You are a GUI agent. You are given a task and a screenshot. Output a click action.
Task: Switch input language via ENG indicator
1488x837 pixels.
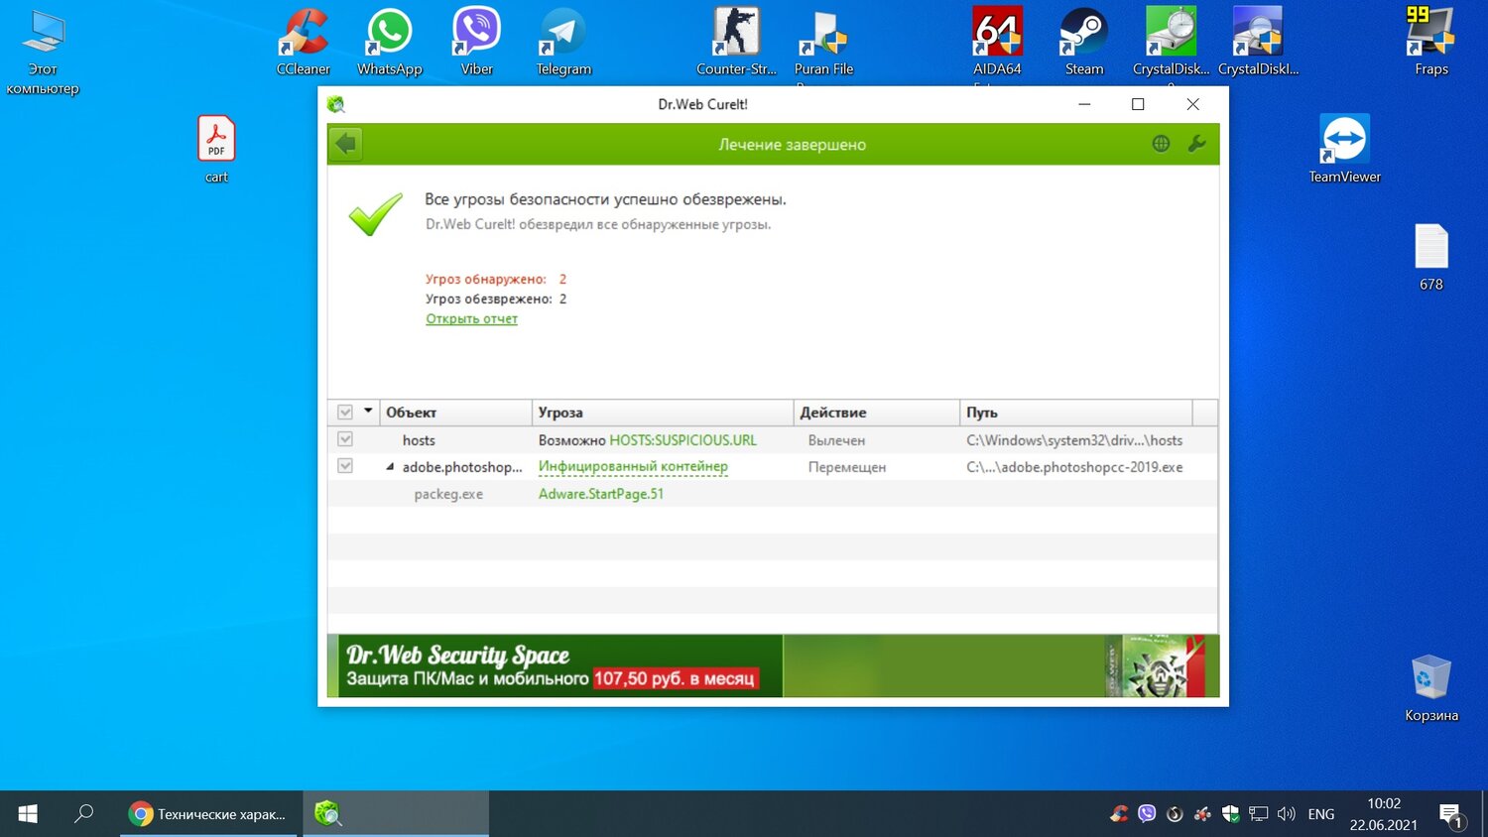point(1320,814)
